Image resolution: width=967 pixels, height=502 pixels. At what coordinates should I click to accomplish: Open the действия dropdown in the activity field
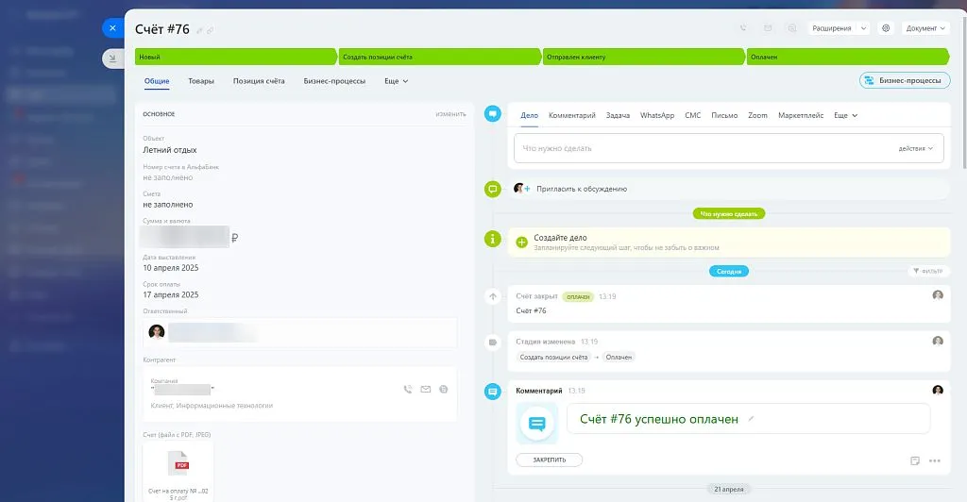915,148
